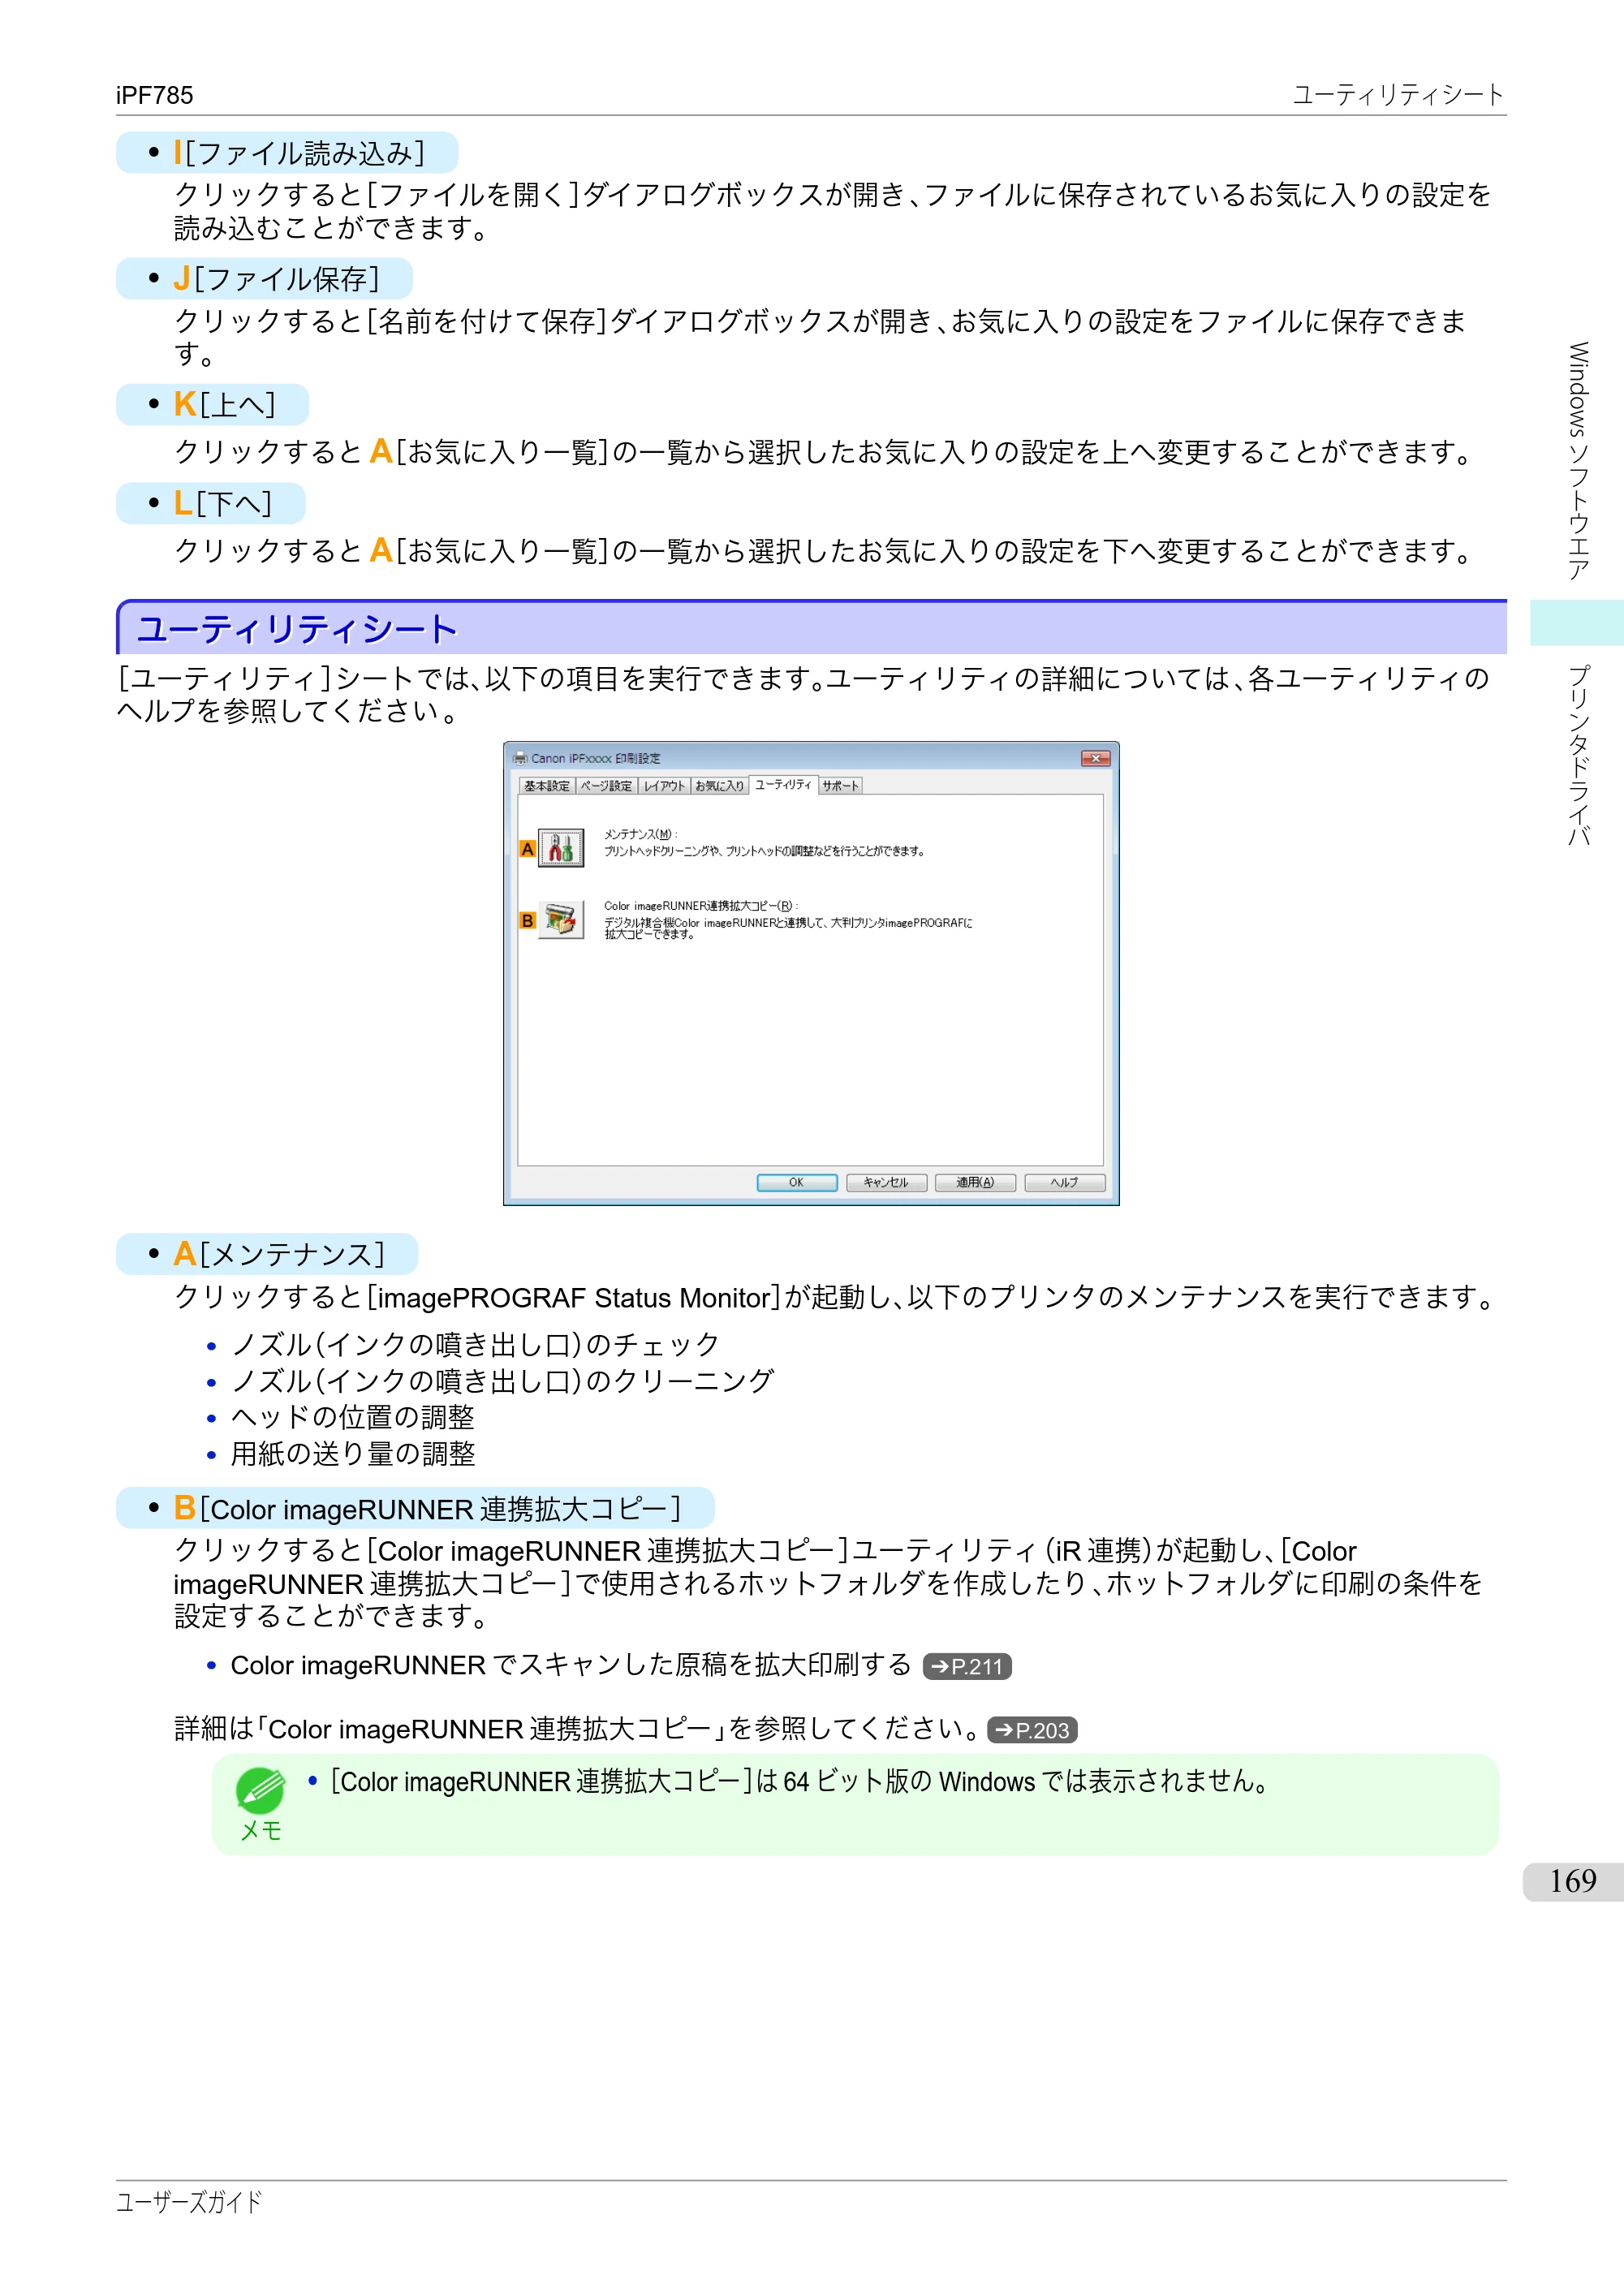Select the ユーティリティ tab
Viewport: 1624px width, 2296px height.
(x=783, y=785)
